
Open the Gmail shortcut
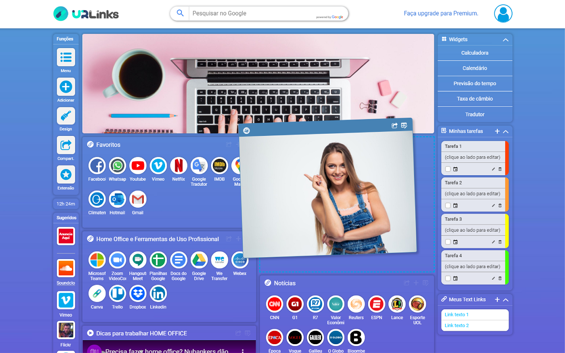coord(138,199)
